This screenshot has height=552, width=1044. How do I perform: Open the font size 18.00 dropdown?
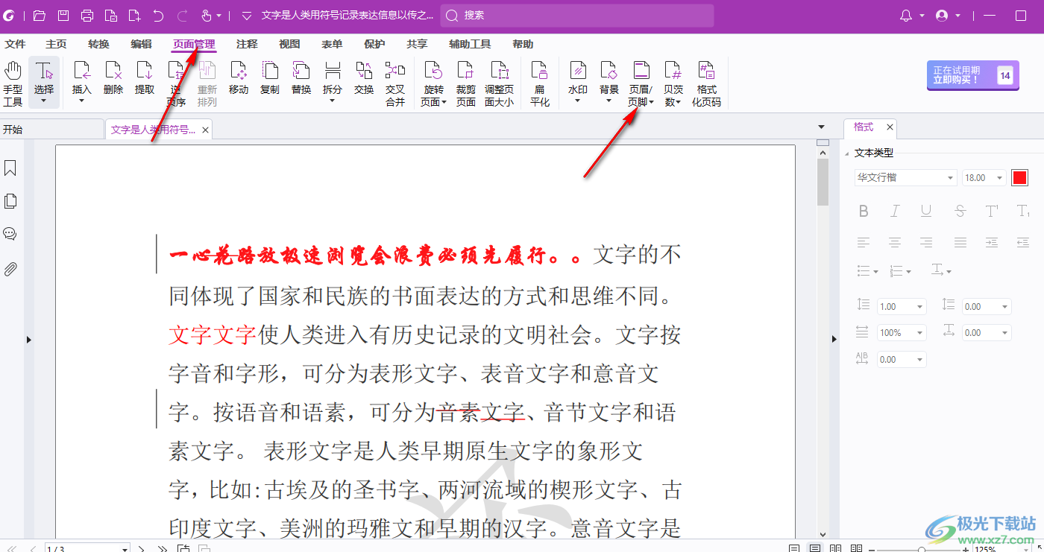click(x=998, y=178)
